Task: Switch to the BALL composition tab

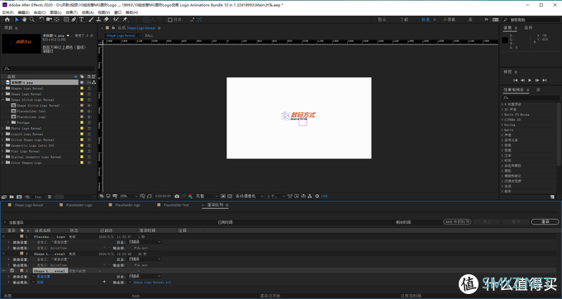Action: (x=149, y=36)
